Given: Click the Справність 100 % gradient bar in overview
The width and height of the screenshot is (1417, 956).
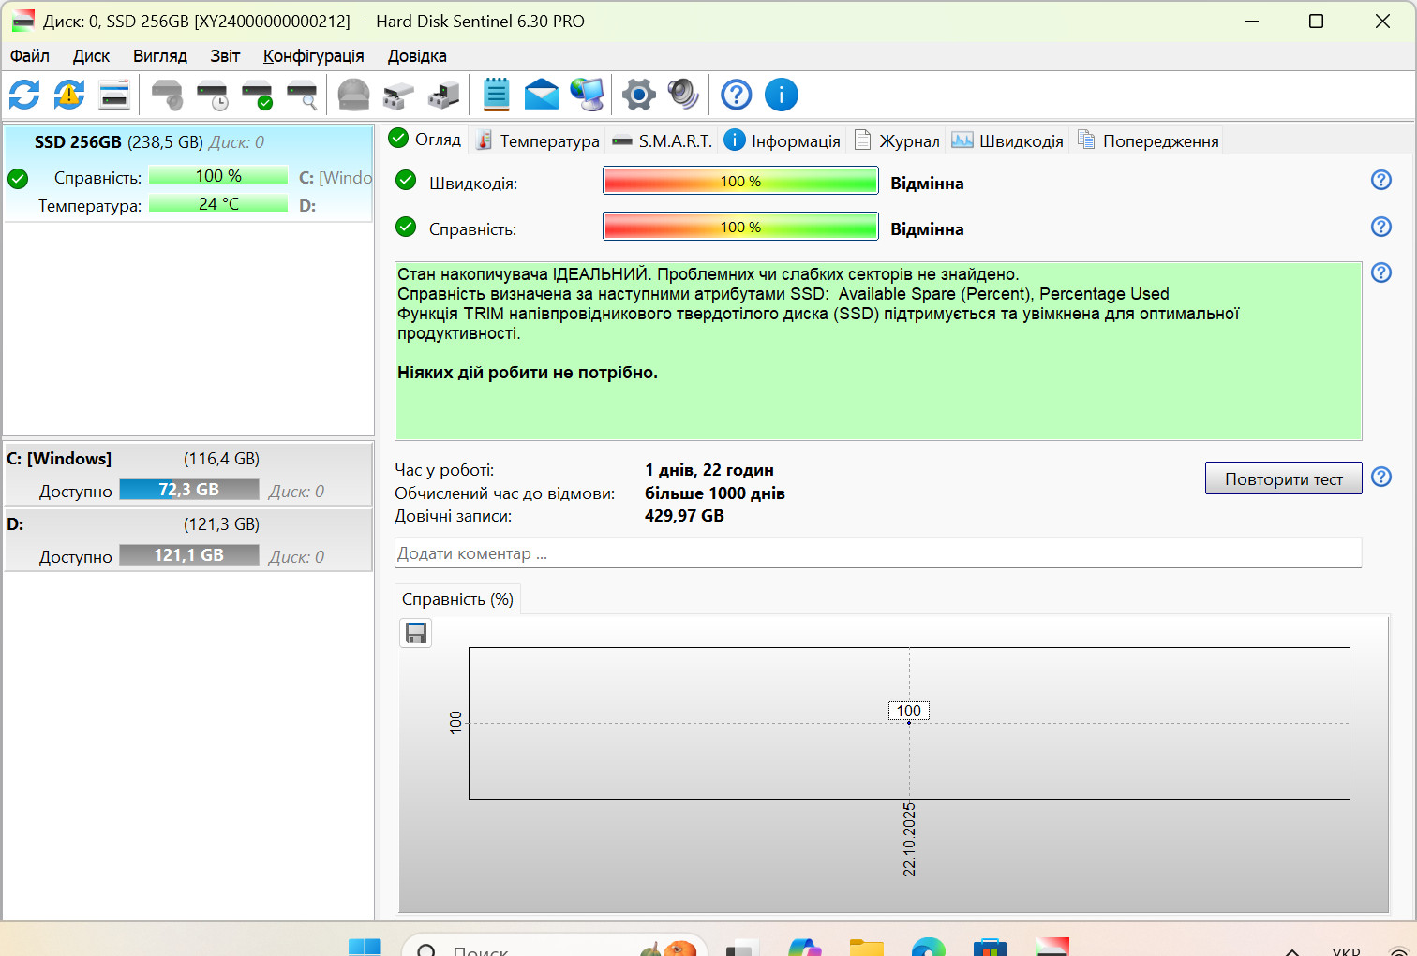Looking at the screenshot, I should point(740,227).
